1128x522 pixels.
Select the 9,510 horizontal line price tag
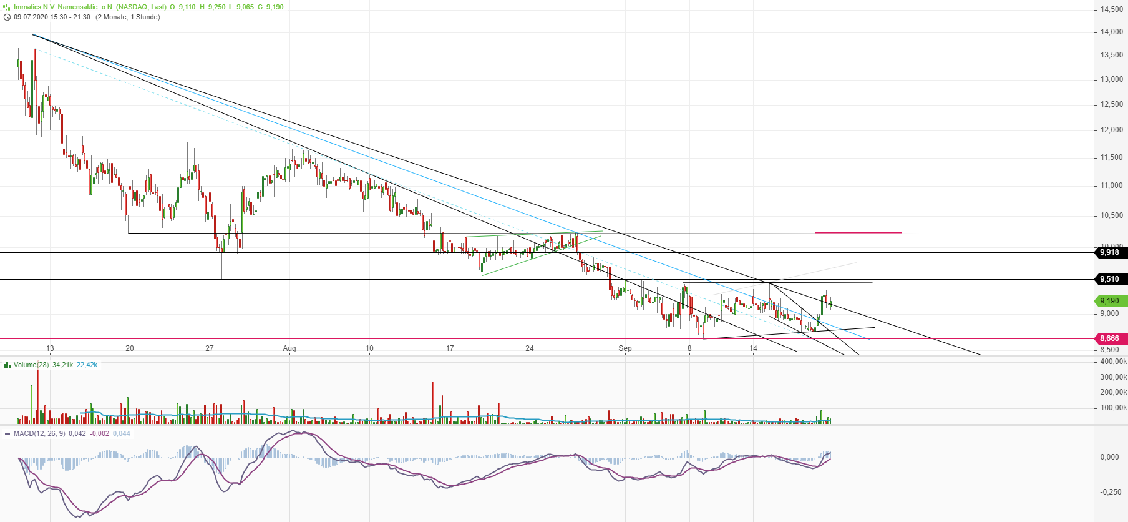coord(1111,279)
